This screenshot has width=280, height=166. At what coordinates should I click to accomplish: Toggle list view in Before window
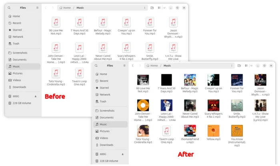[x=159, y=8]
